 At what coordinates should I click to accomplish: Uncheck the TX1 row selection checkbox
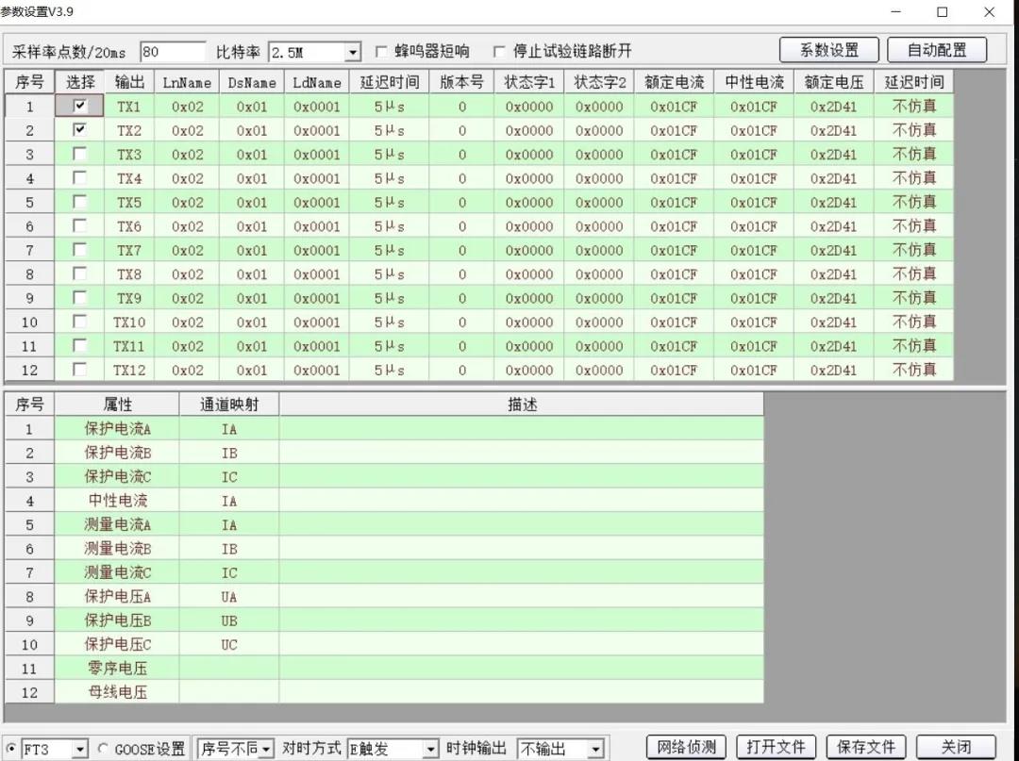click(80, 107)
